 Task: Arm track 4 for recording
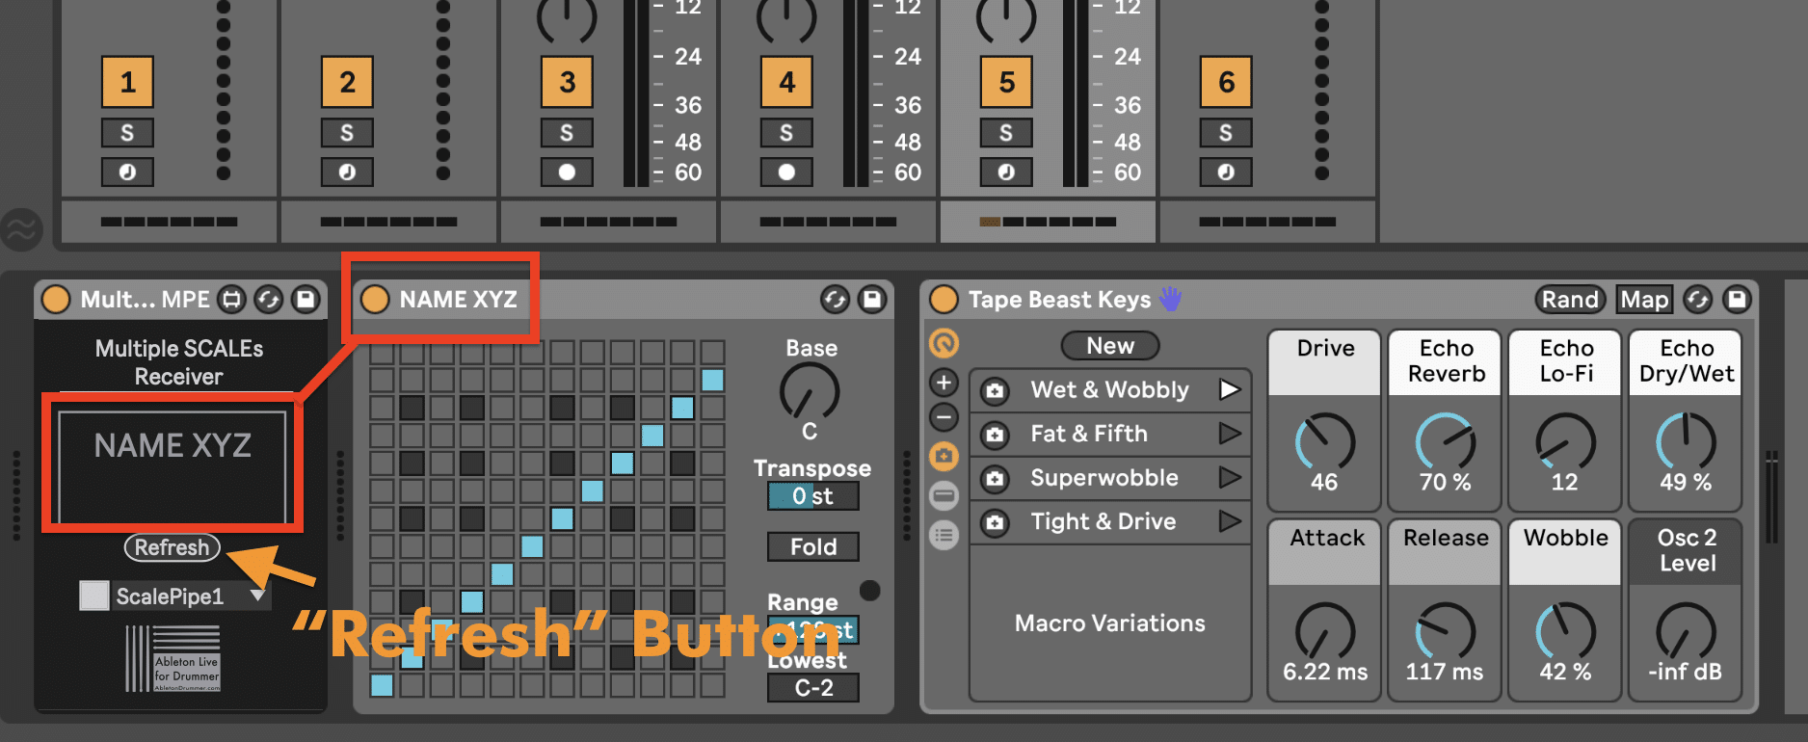[786, 172]
